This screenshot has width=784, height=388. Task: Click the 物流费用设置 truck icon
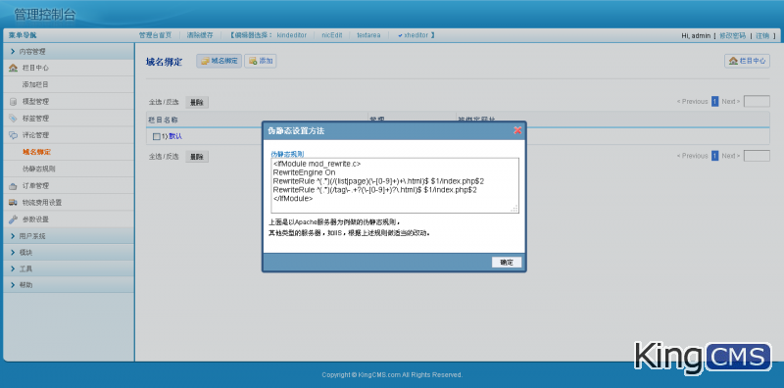13,203
